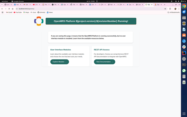
Task: Click the forward navigation arrow
Action: 6,9
